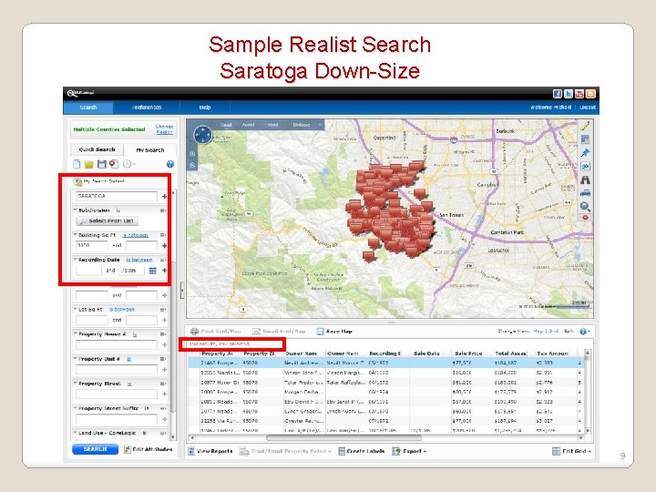Click the Change Region link

click(x=164, y=128)
